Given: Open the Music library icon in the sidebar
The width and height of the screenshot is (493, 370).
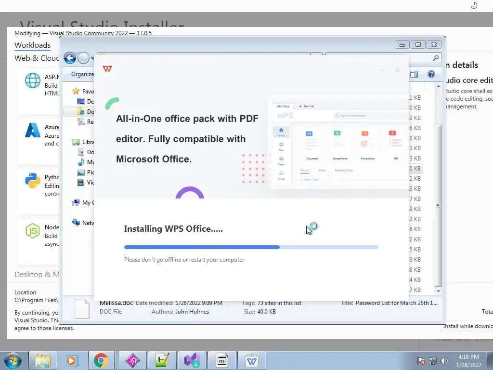Looking at the screenshot, I should pos(81,162).
